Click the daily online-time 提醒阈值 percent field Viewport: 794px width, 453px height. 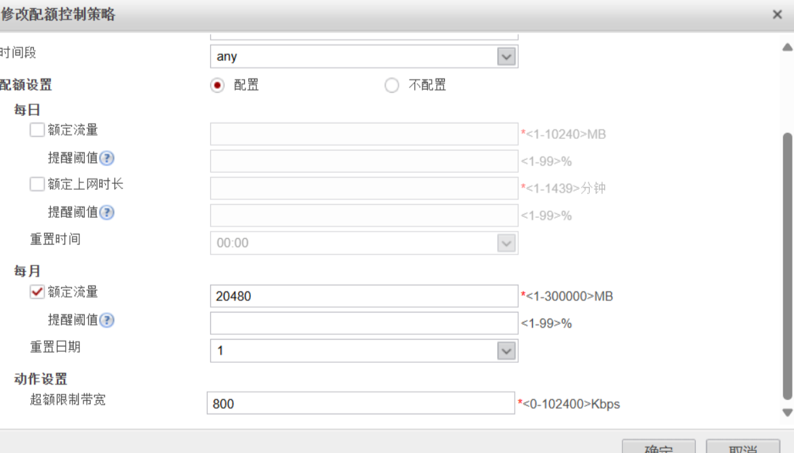(x=364, y=216)
